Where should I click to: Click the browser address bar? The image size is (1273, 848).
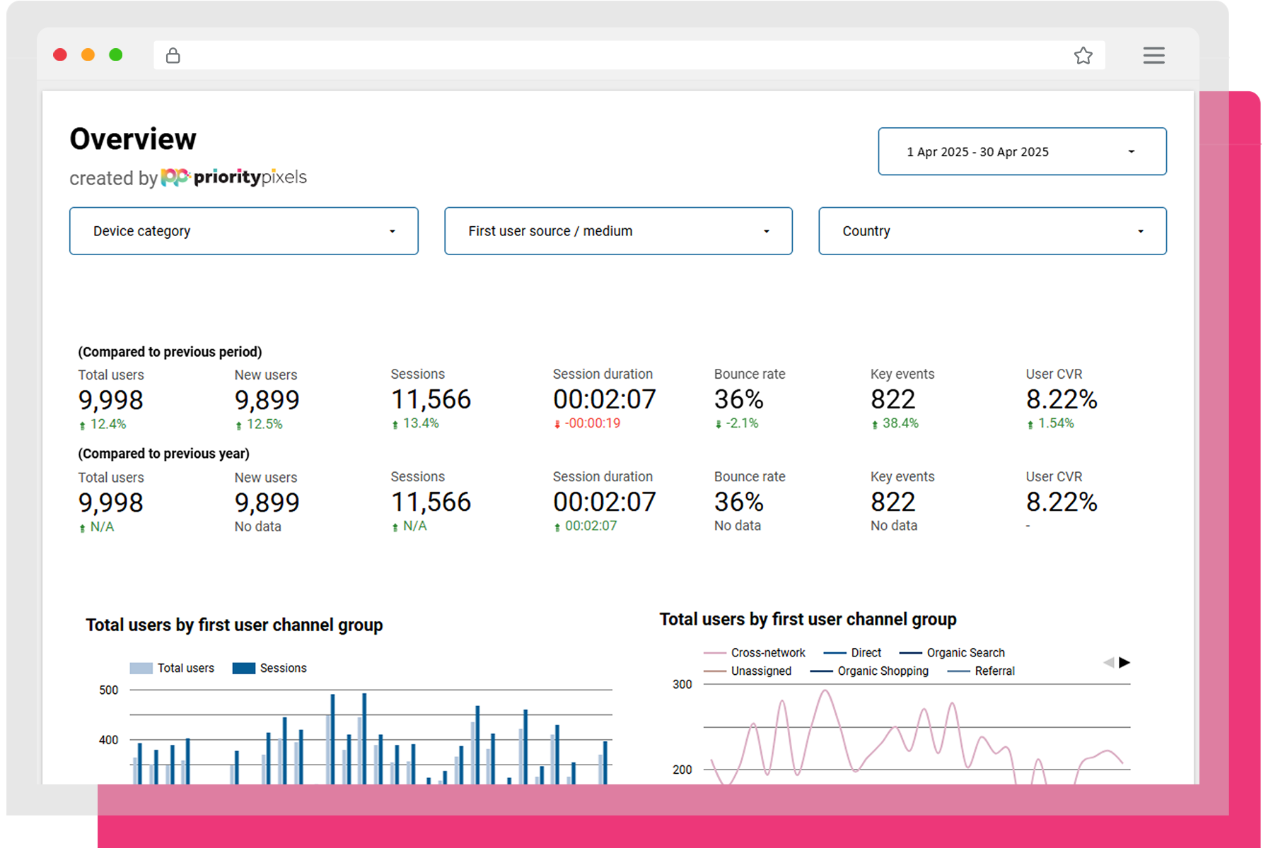pyautogui.click(x=622, y=56)
